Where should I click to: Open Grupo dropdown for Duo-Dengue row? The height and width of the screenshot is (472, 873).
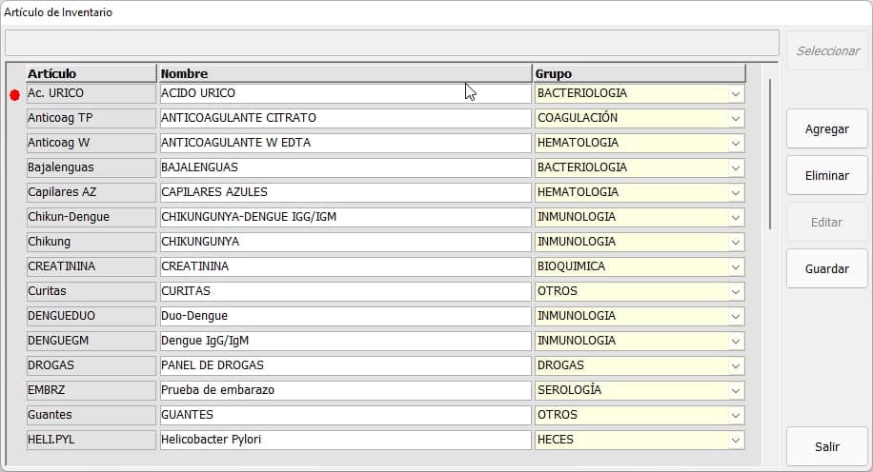[x=736, y=316]
